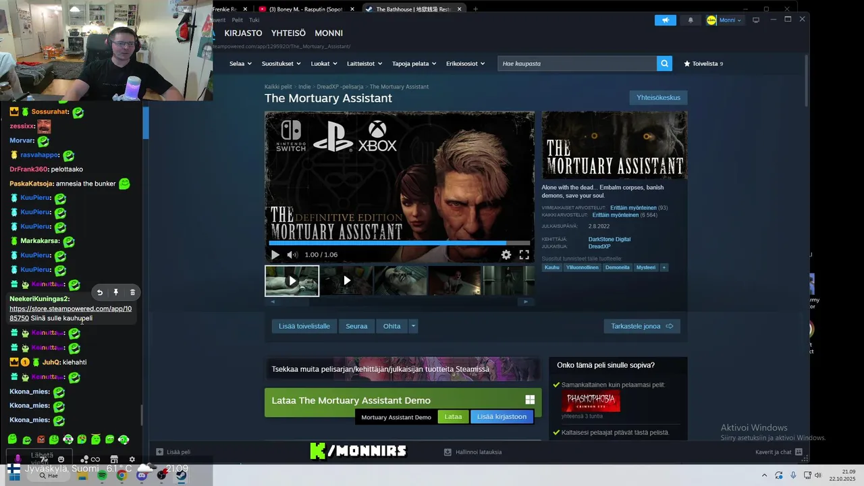Image resolution: width=864 pixels, height=486 pixels.
Task: Click the taskbar microphone tray icon
Action: click(x=793, y=475)
